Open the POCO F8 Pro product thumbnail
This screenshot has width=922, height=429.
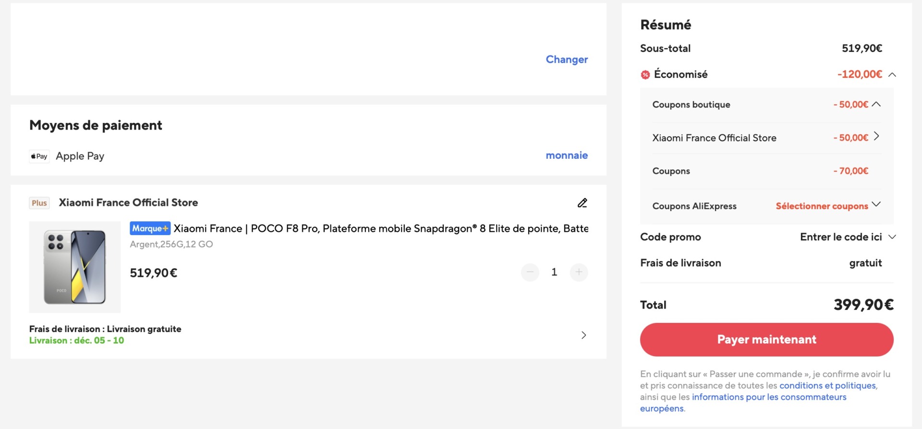point(75,267)
